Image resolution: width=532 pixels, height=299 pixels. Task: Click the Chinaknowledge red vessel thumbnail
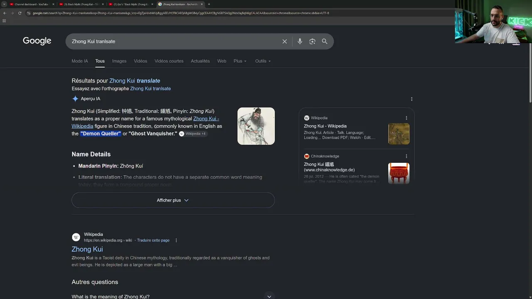point(399,173)
